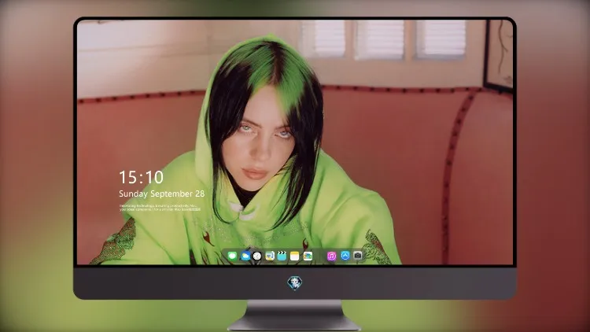Click the divider line inside the dock
Image resolution: width=590 pixels, height=332 pixels.
click(x=320, y=256)
